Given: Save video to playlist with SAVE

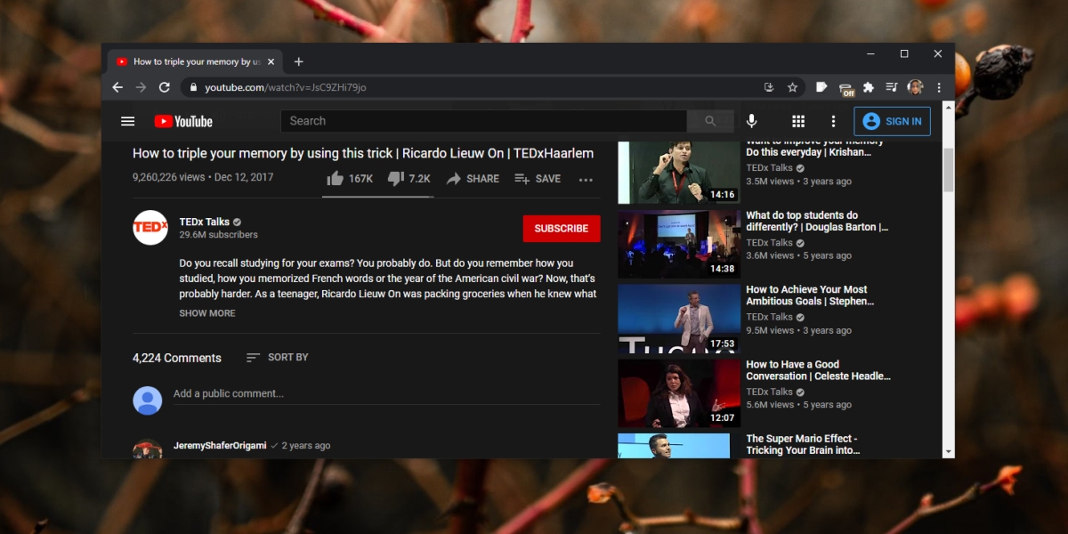Looking at the screenshot, I should [x=538, y=179].
